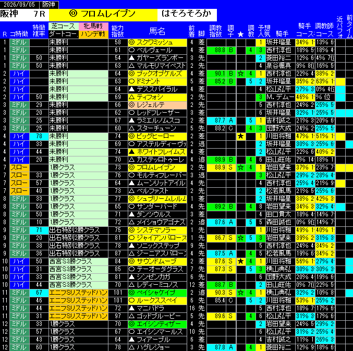Click the コ特徴 column header
Image resolution: width=353 pixels, height=351 pixels.
19,34
